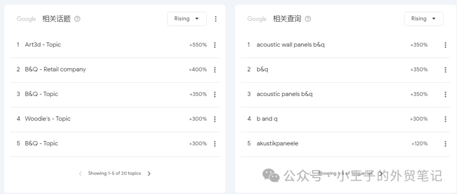
Task: Select the Art3d - Topic entry
Action: click(x=43, y=45)
